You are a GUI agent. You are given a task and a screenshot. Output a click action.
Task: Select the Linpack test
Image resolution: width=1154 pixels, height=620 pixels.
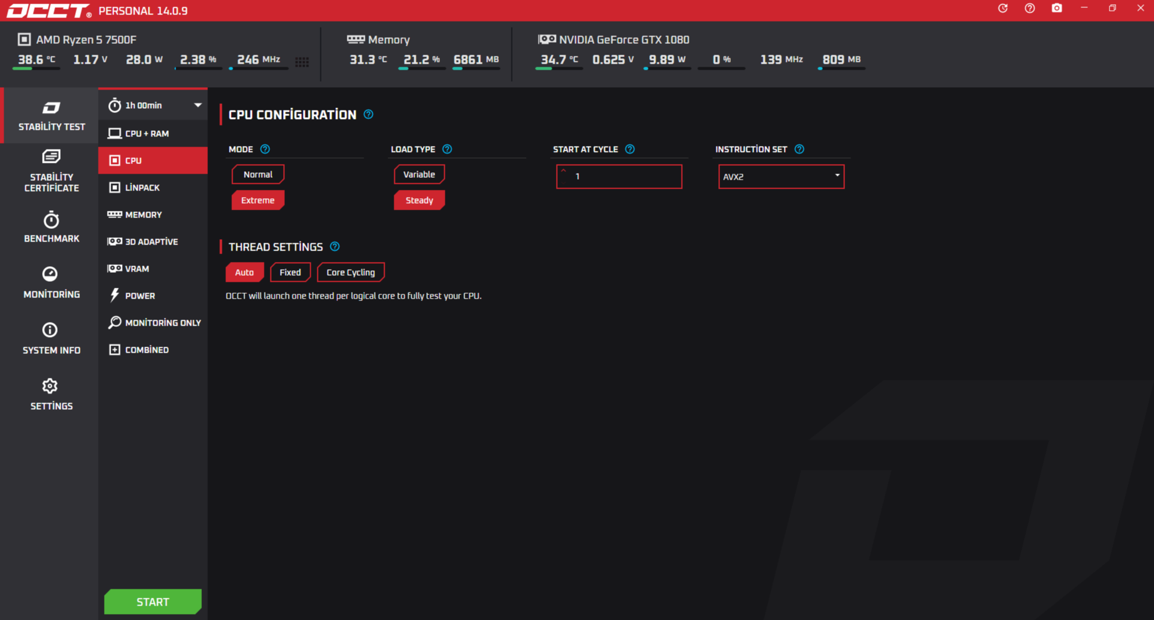[153, 187]
